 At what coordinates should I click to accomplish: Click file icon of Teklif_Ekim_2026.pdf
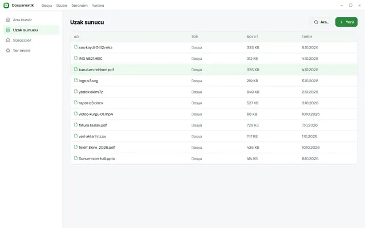76,147
